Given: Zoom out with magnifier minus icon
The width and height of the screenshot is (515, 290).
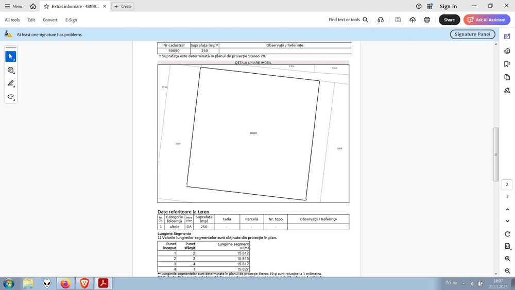Looking at the screenshot, I should point(507,271).
